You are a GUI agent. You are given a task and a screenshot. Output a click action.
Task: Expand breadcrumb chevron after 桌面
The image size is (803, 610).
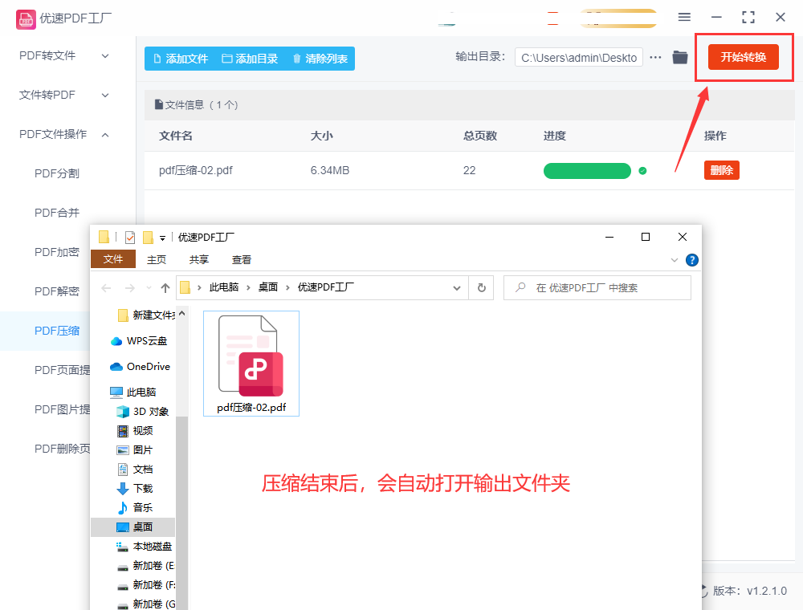click(x=287, y=287)
